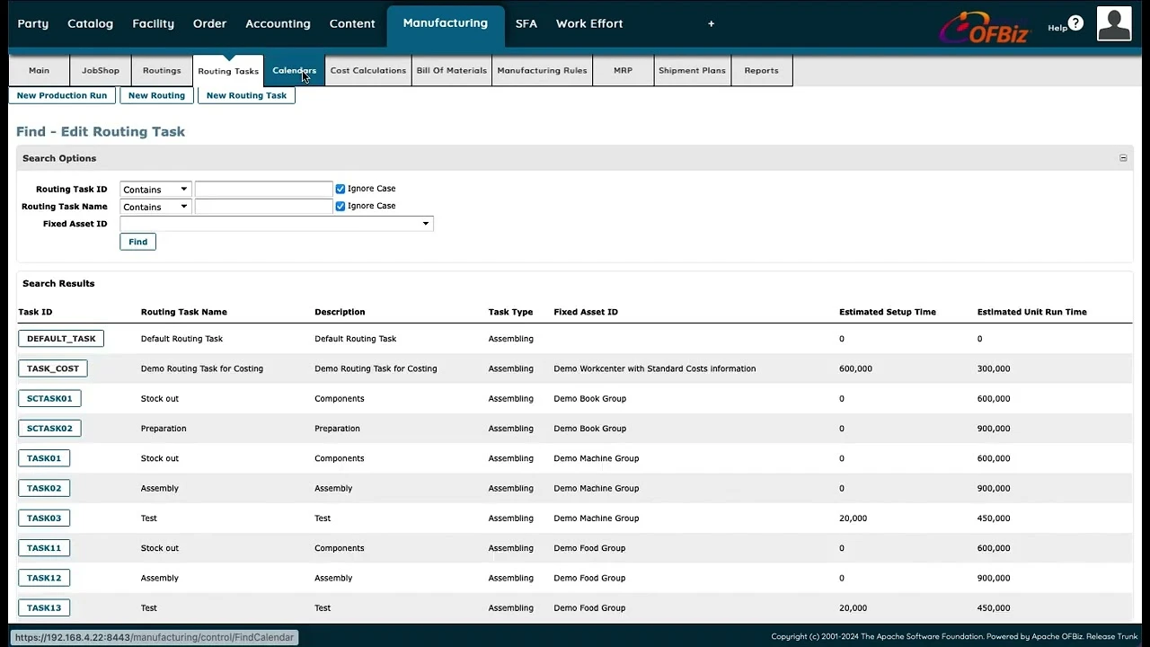
Task: Toggle Ignore Case for Routing Task Name
Action: (341, 206)
